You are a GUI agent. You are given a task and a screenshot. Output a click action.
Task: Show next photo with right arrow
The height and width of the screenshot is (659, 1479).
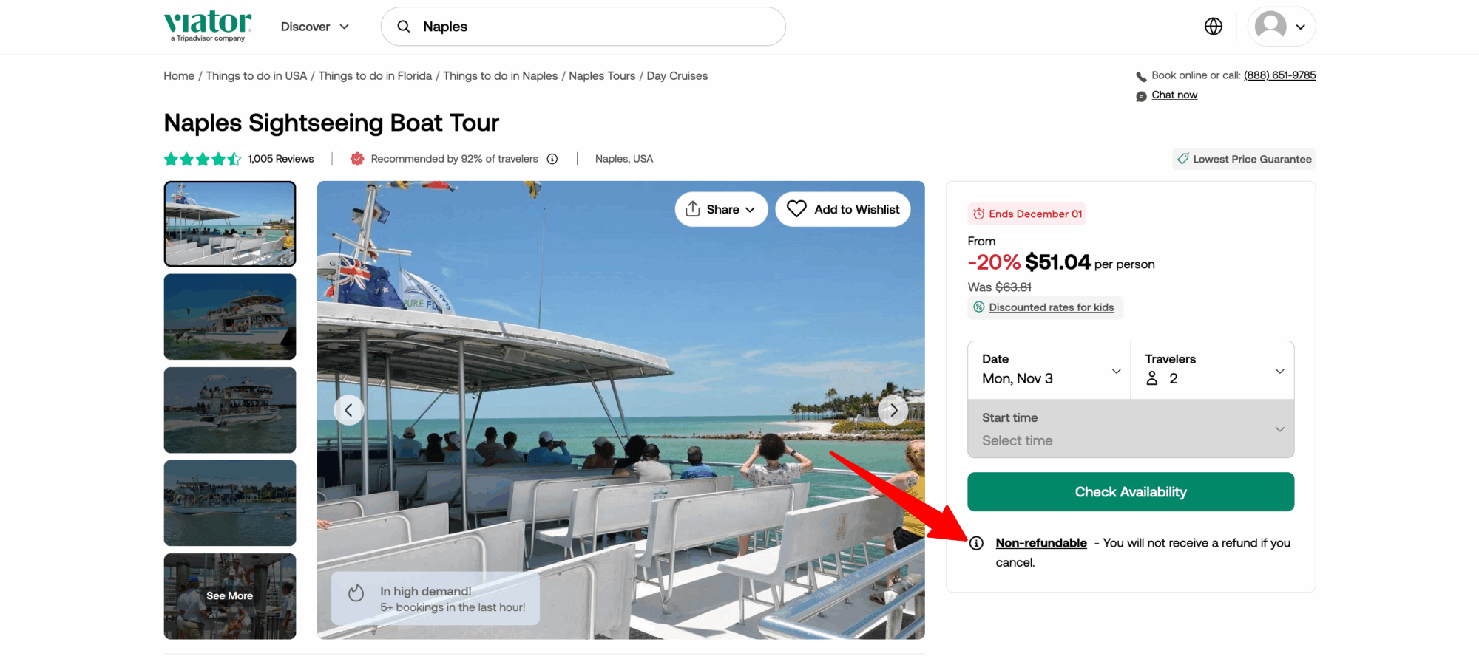893,410
